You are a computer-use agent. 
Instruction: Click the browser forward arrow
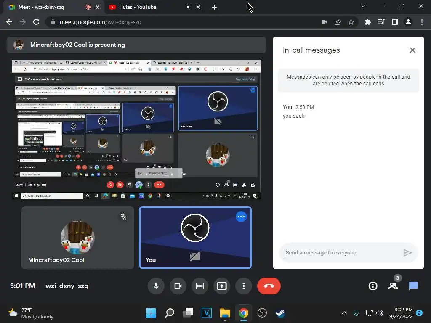click(23, 22)
